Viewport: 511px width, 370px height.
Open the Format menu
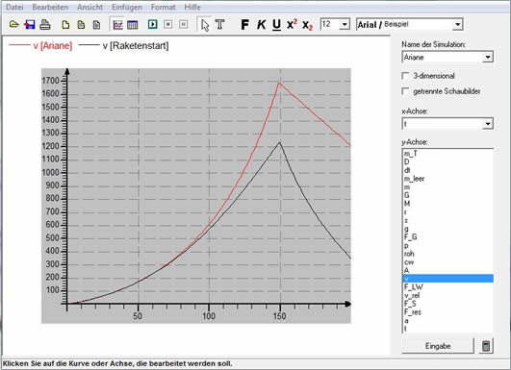163,7
